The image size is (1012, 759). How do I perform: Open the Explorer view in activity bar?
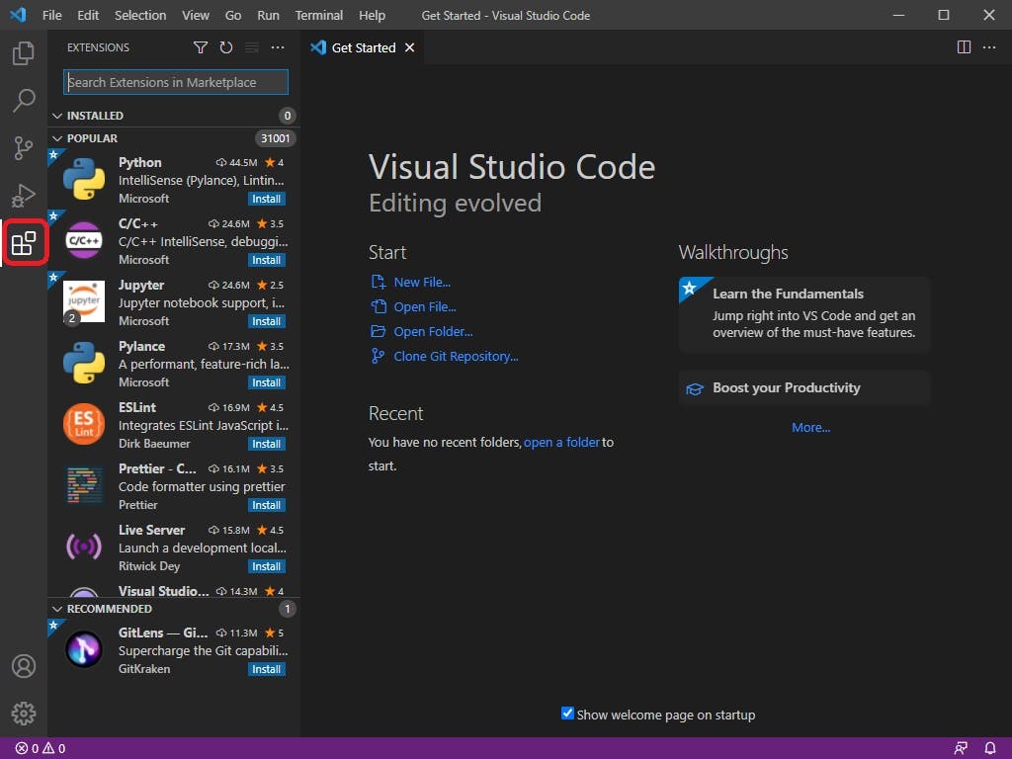click(x=24, y=53)
